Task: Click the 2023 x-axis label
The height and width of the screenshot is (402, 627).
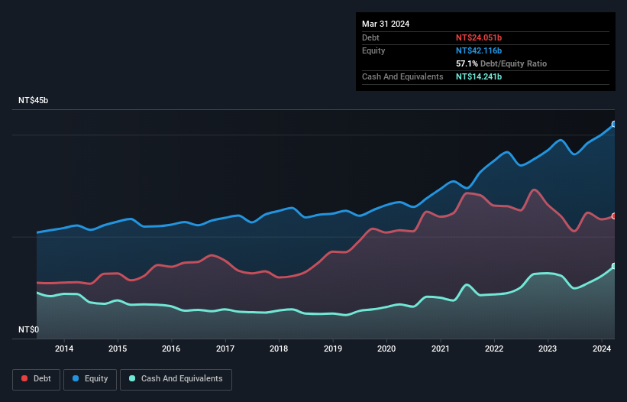Action: [548, 349]
